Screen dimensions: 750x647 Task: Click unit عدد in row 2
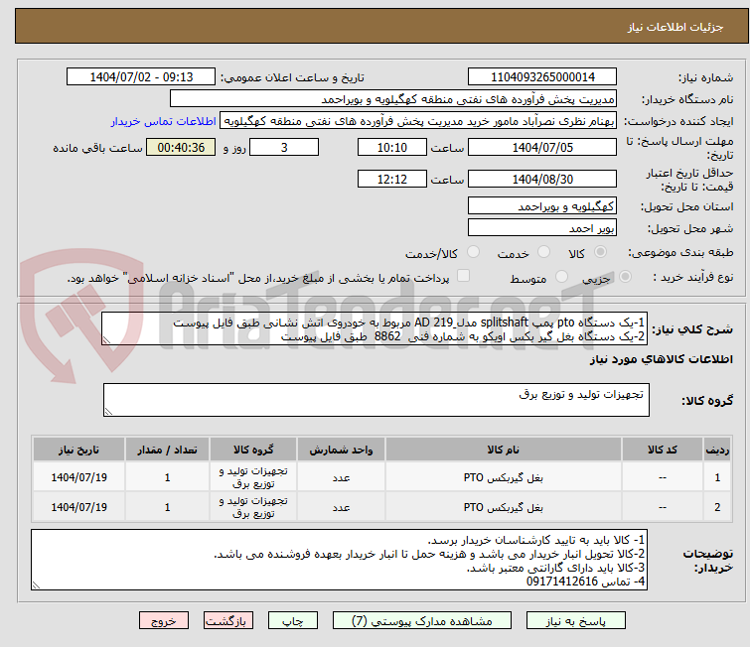[x=341, y=507]
